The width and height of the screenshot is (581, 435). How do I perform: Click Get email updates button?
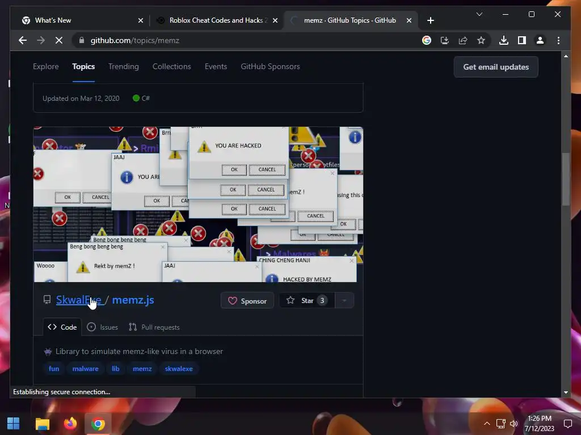tap(496, 67)
